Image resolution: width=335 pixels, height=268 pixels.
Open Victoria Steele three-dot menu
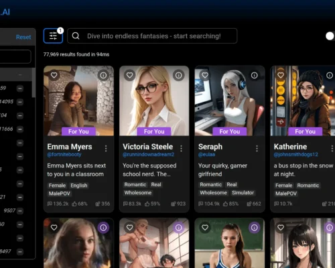[x=181, y=148]
